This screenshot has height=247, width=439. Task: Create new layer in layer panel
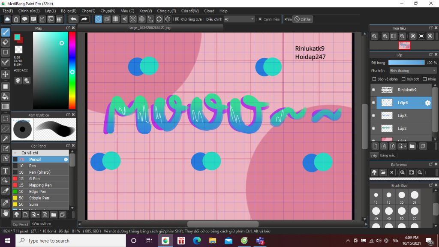(375, 146)
